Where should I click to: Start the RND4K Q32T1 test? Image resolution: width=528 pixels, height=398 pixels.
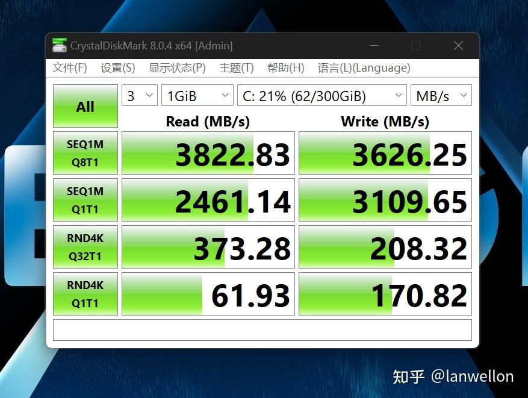pos(85,247)
